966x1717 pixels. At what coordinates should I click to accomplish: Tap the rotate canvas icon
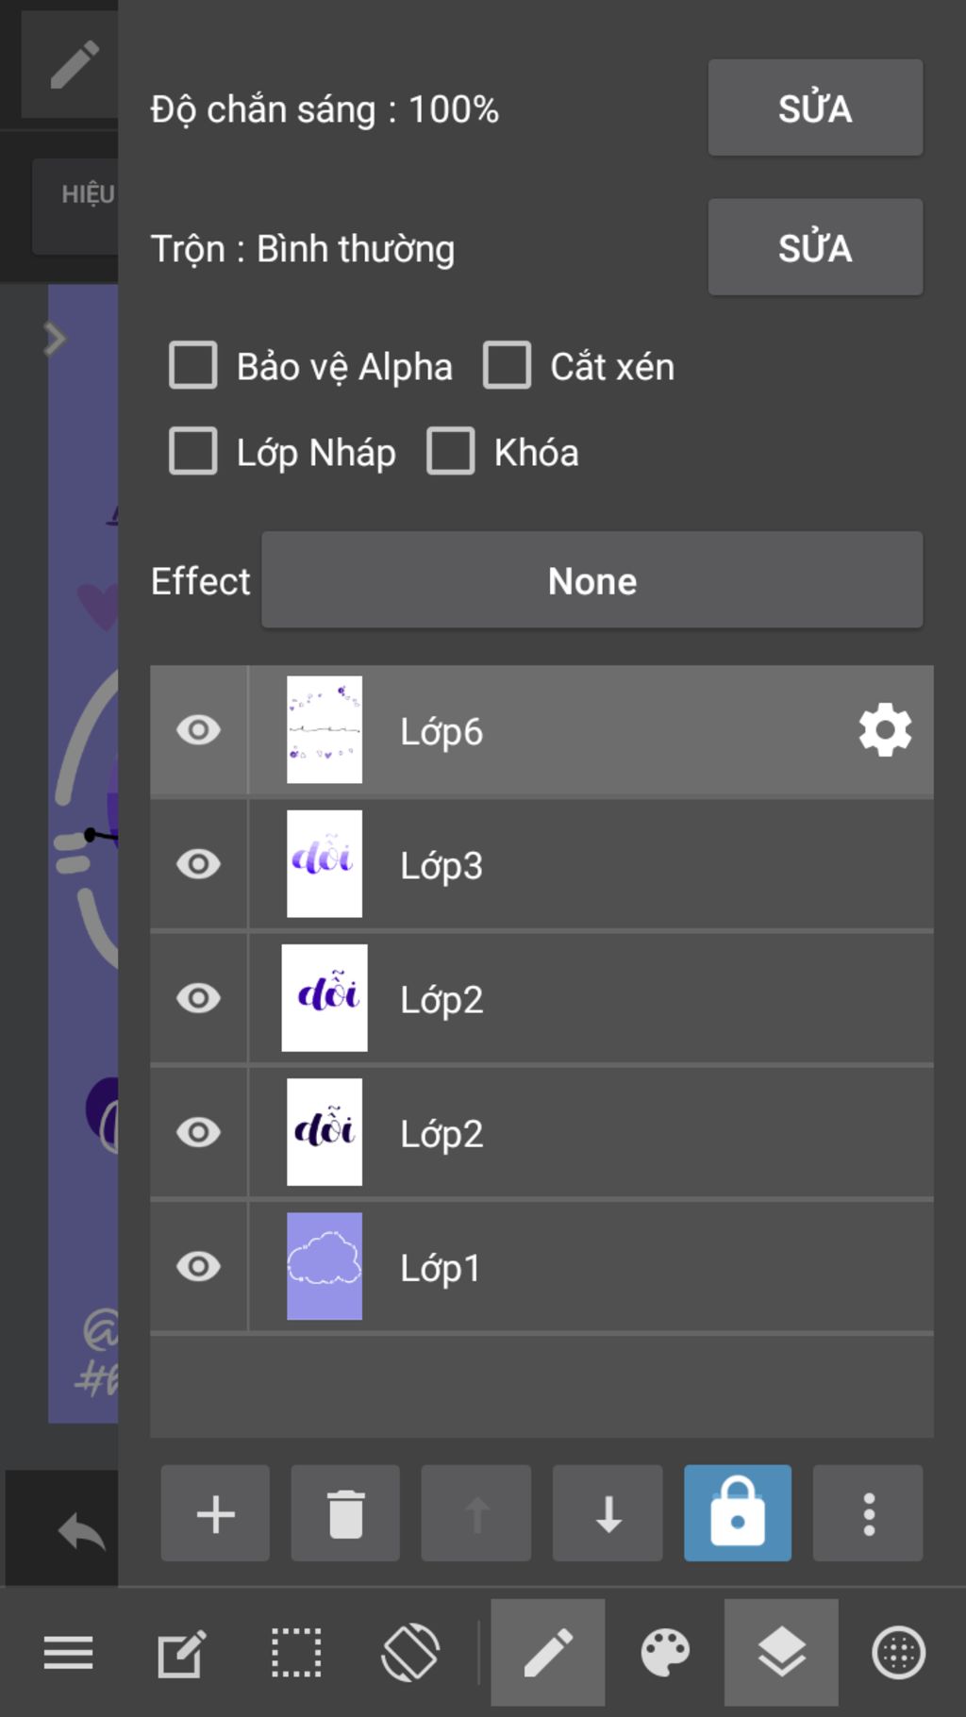[x=410, y=1653]
